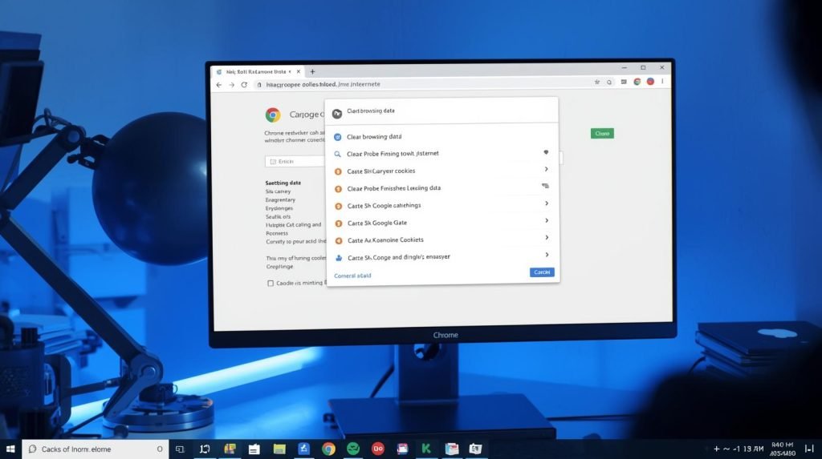Click the blue Cancel button in dialog
This screenshot has height=459, width=822.
point(542,272)
